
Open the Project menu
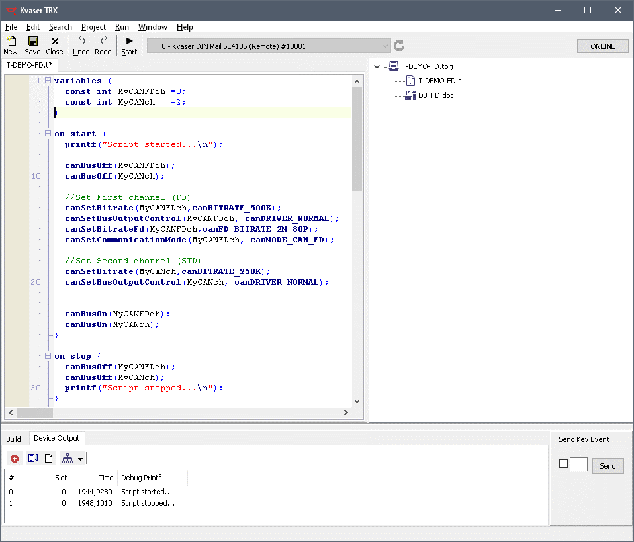[x=93, y=27]
